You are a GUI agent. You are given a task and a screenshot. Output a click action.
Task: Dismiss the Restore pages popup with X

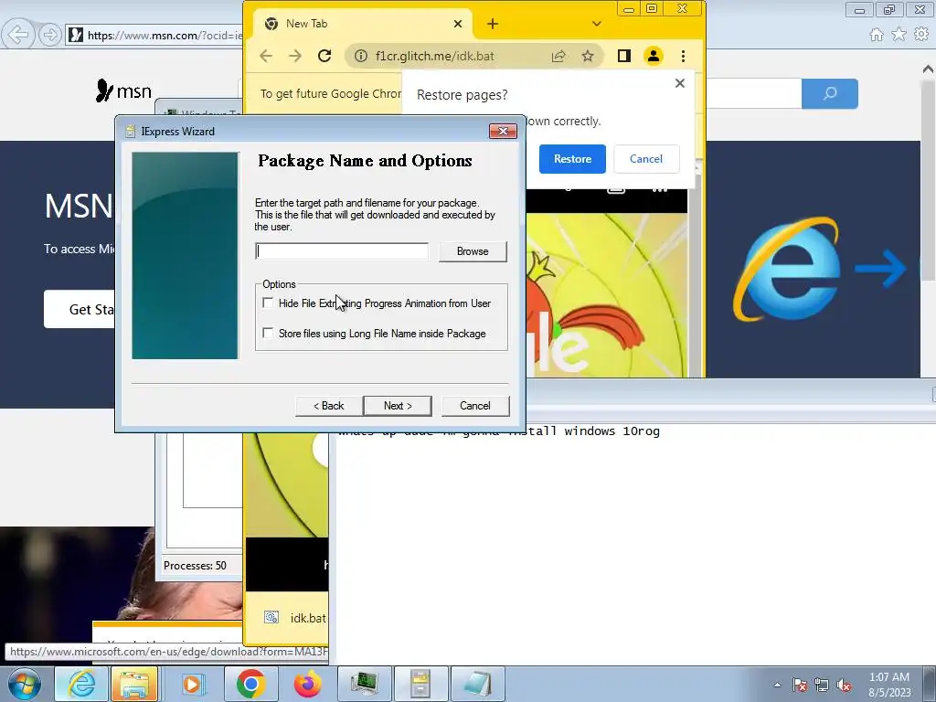pos(679,83)
